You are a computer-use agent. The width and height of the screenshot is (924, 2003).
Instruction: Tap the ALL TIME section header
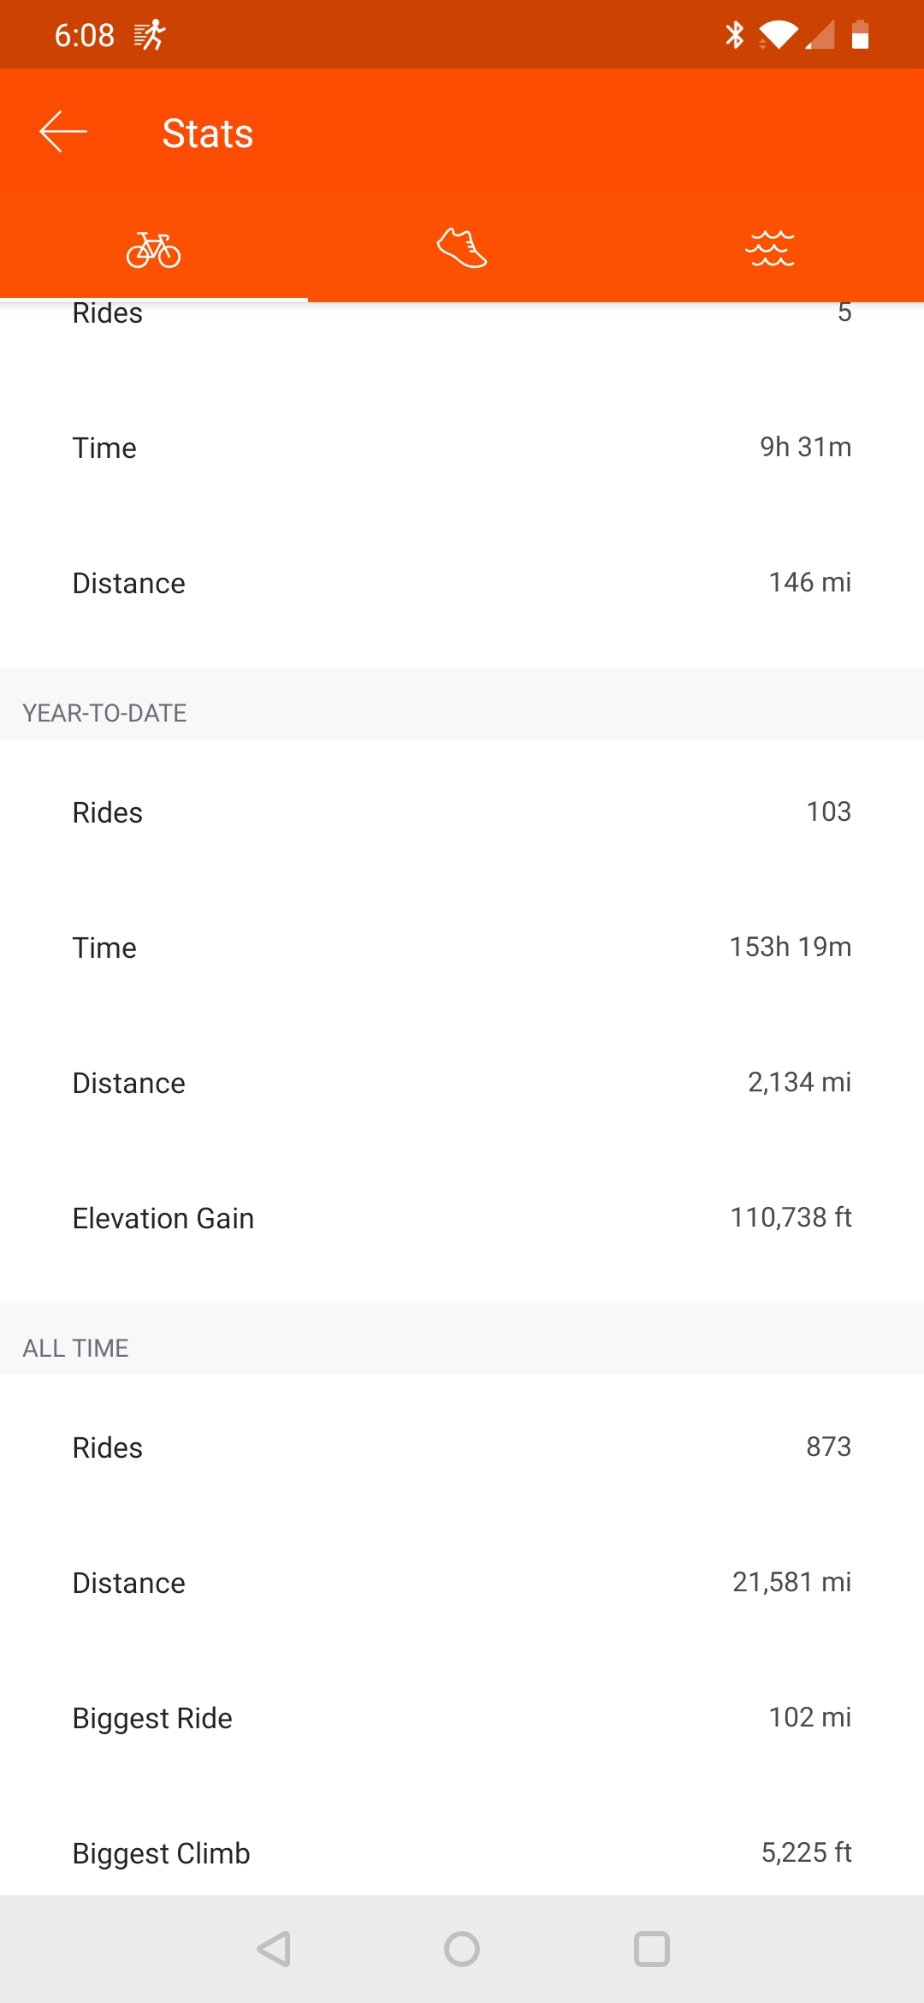(x=75, y=1348)
